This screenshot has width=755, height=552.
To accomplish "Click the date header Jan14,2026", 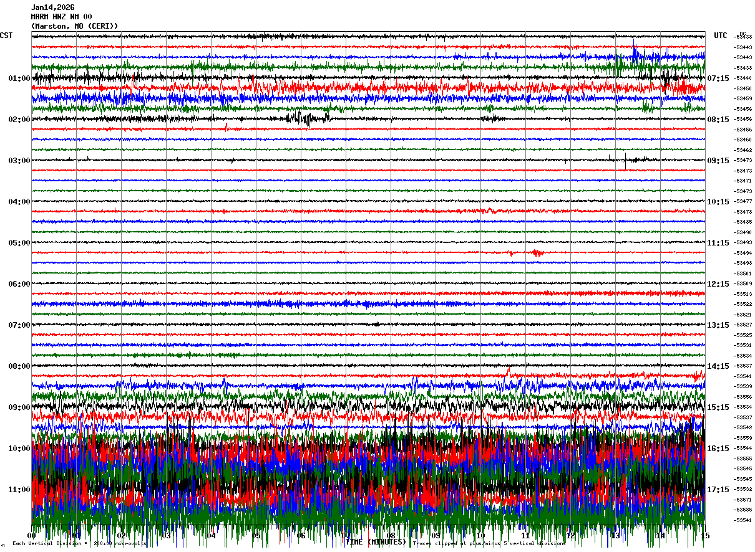I will tap(52, 7).
